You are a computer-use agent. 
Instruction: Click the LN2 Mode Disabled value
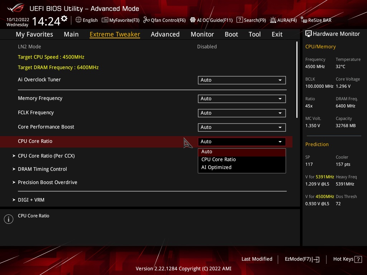[x=207, y=47]
